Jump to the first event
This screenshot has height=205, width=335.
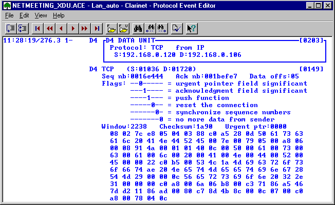click(38, 28)
